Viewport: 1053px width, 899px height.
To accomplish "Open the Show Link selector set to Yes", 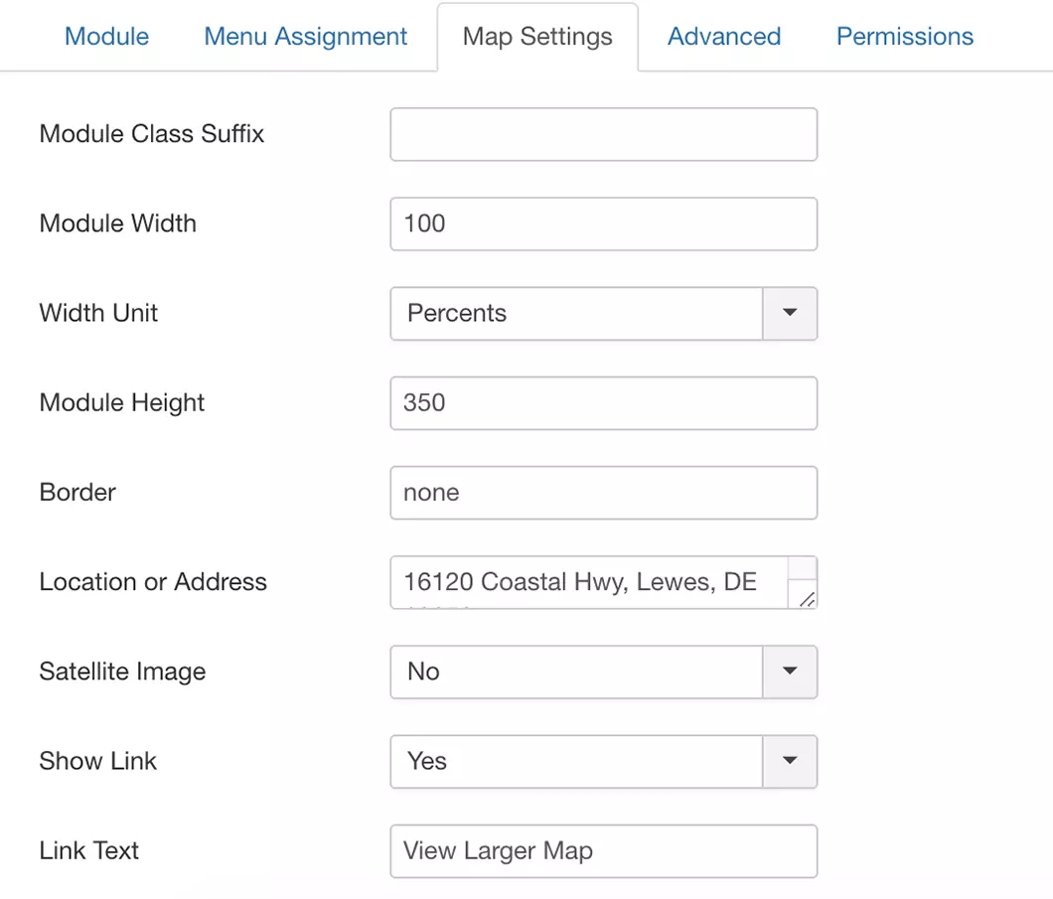I will click(x=576, y=762).
